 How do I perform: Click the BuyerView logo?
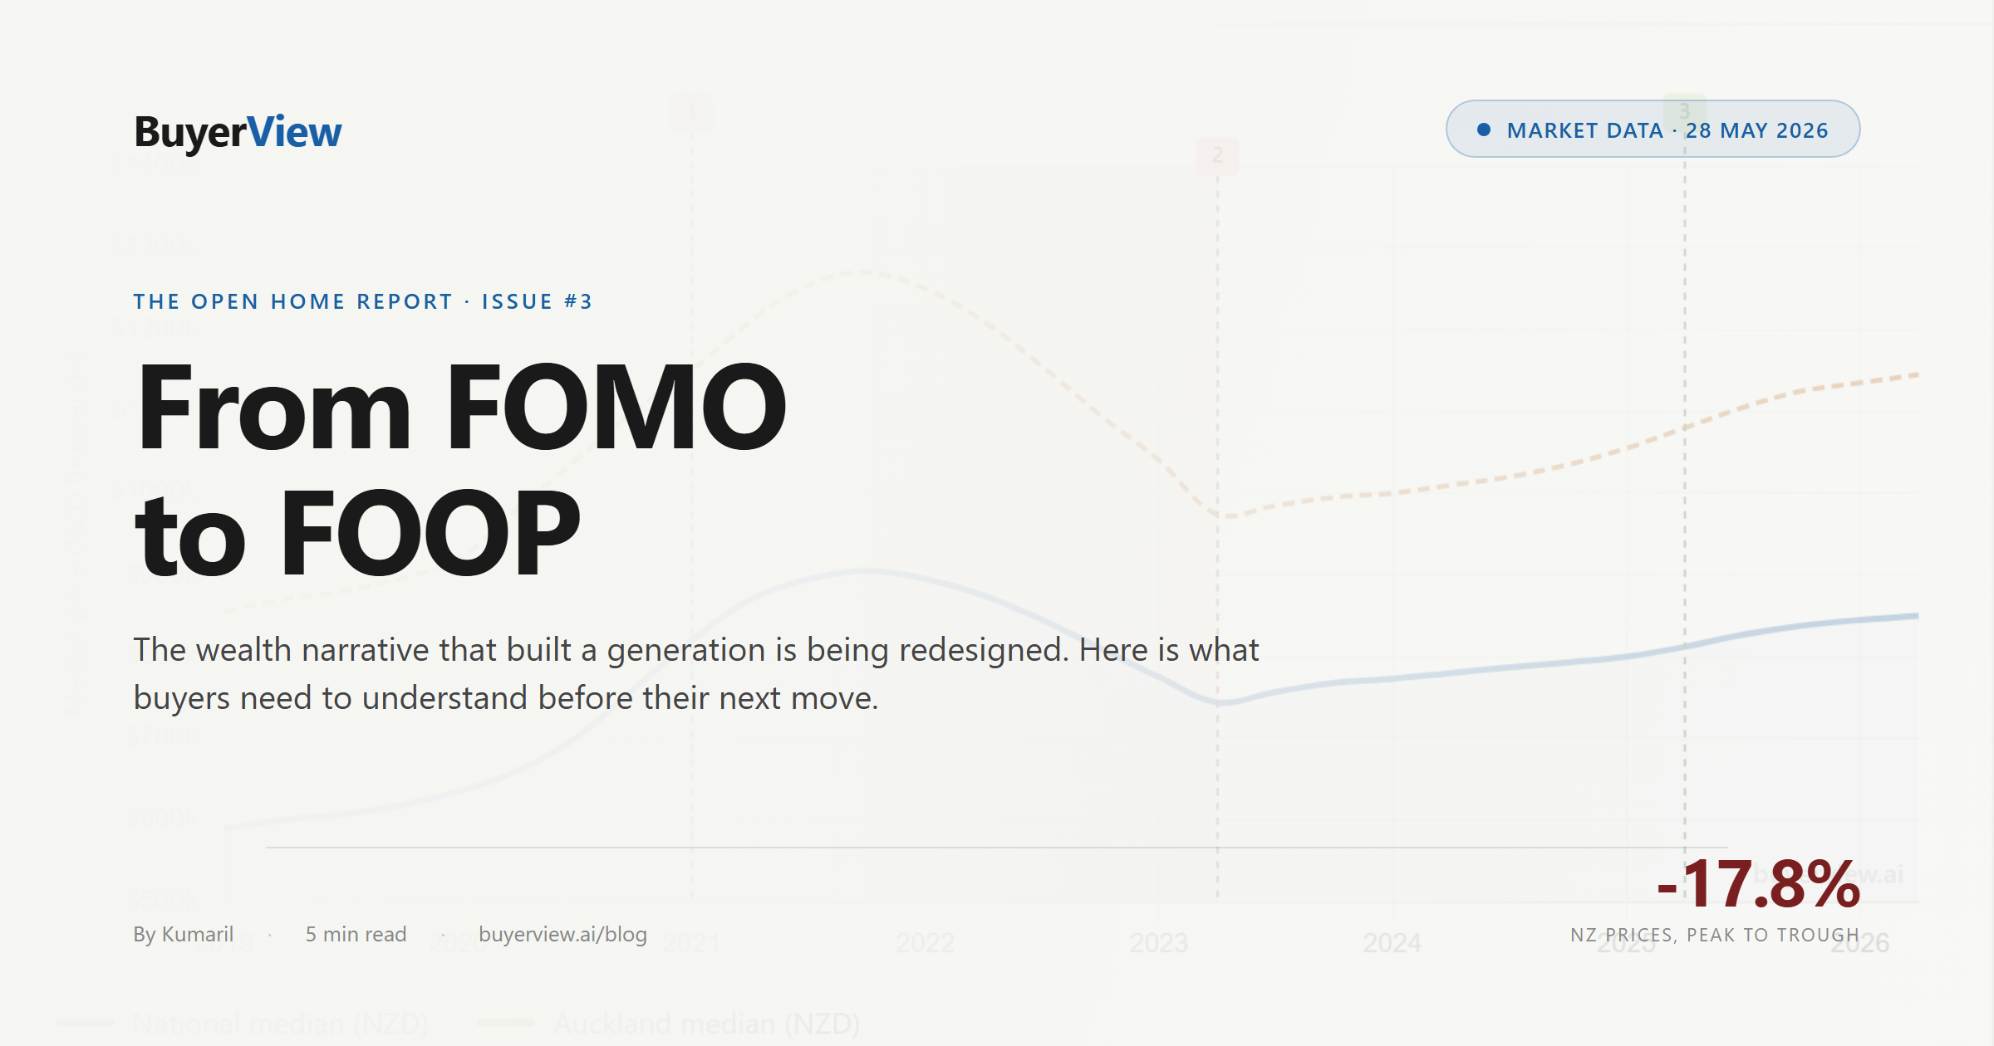click(x=238, y=132)
